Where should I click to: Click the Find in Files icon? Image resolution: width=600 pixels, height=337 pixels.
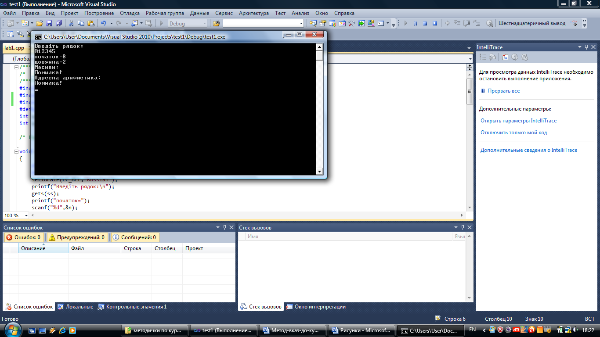pos(216,23)
